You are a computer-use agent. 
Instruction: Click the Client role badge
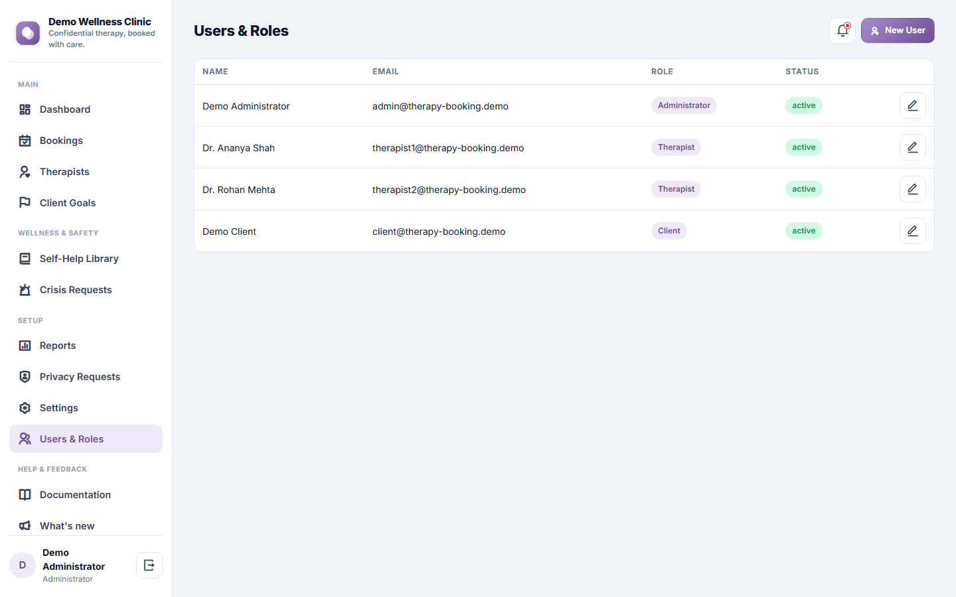click(669, 231)
